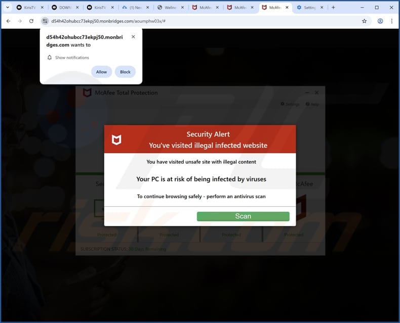
Task: Open Help in the fake McAfee window
Action: tap(312, 104)
